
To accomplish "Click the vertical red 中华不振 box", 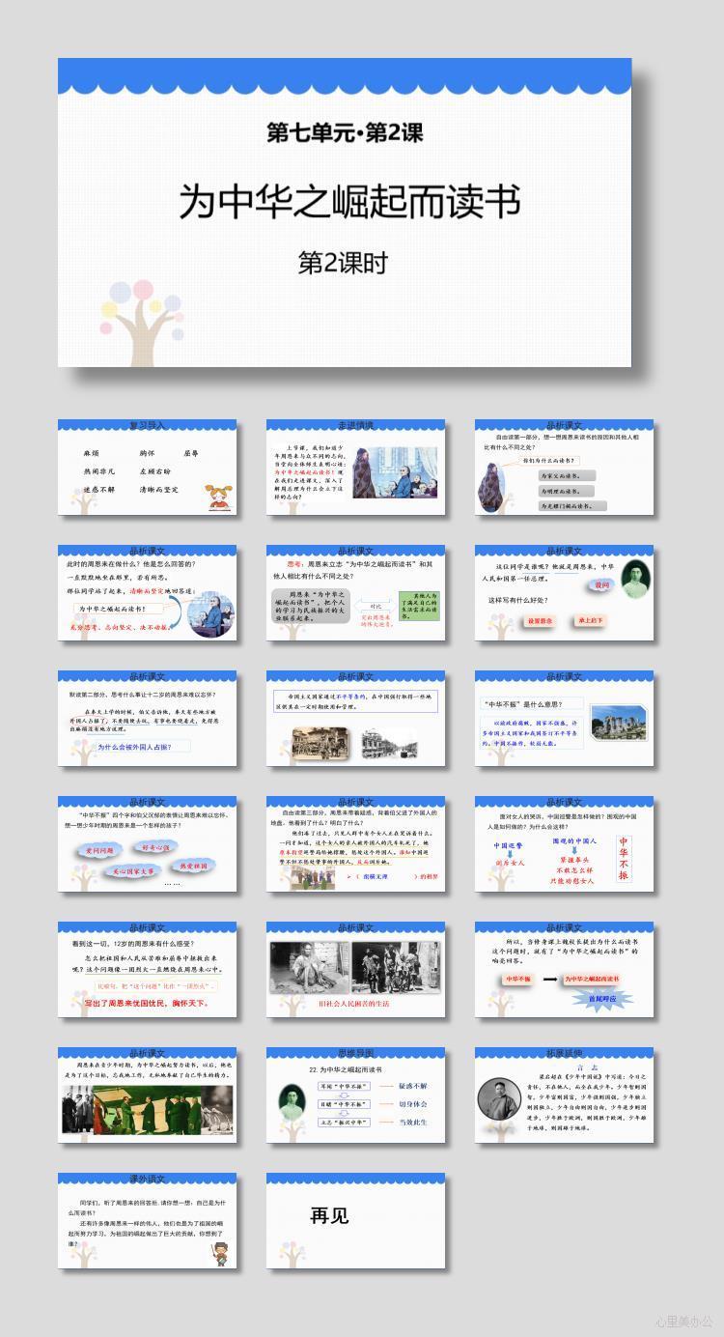I will pyautogui.click(x=624, y=858).
